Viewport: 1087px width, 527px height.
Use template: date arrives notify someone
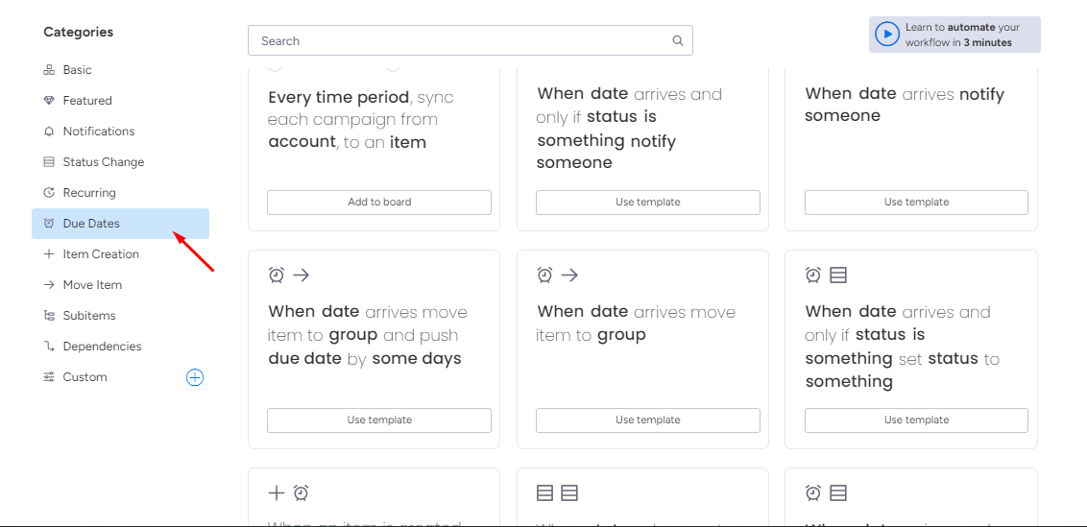coord(916,203)
